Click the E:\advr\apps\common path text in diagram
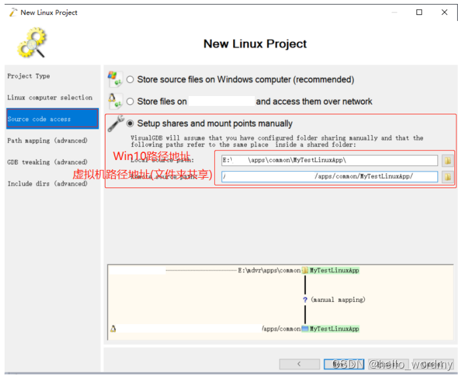This screenshot has height=377, width=463. point(269,270)
